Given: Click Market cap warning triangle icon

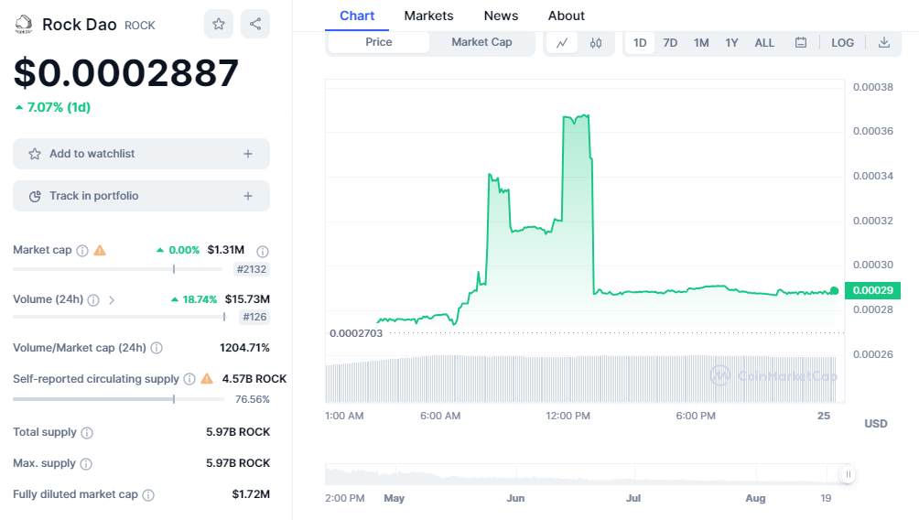Looking at the screenshot, I should pyautogui.click(x=100, y=250).
